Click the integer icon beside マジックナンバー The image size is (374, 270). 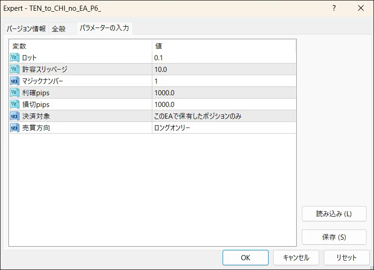(x=14, y=81)
